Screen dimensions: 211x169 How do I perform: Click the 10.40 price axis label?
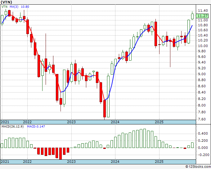[203, 35]
